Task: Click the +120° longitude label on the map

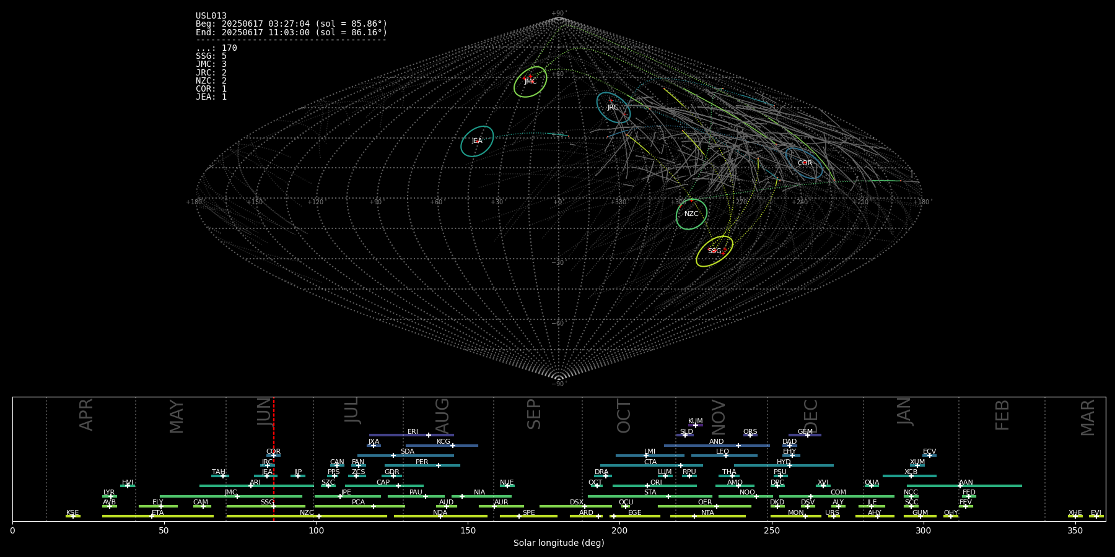Action: [316, 202]
